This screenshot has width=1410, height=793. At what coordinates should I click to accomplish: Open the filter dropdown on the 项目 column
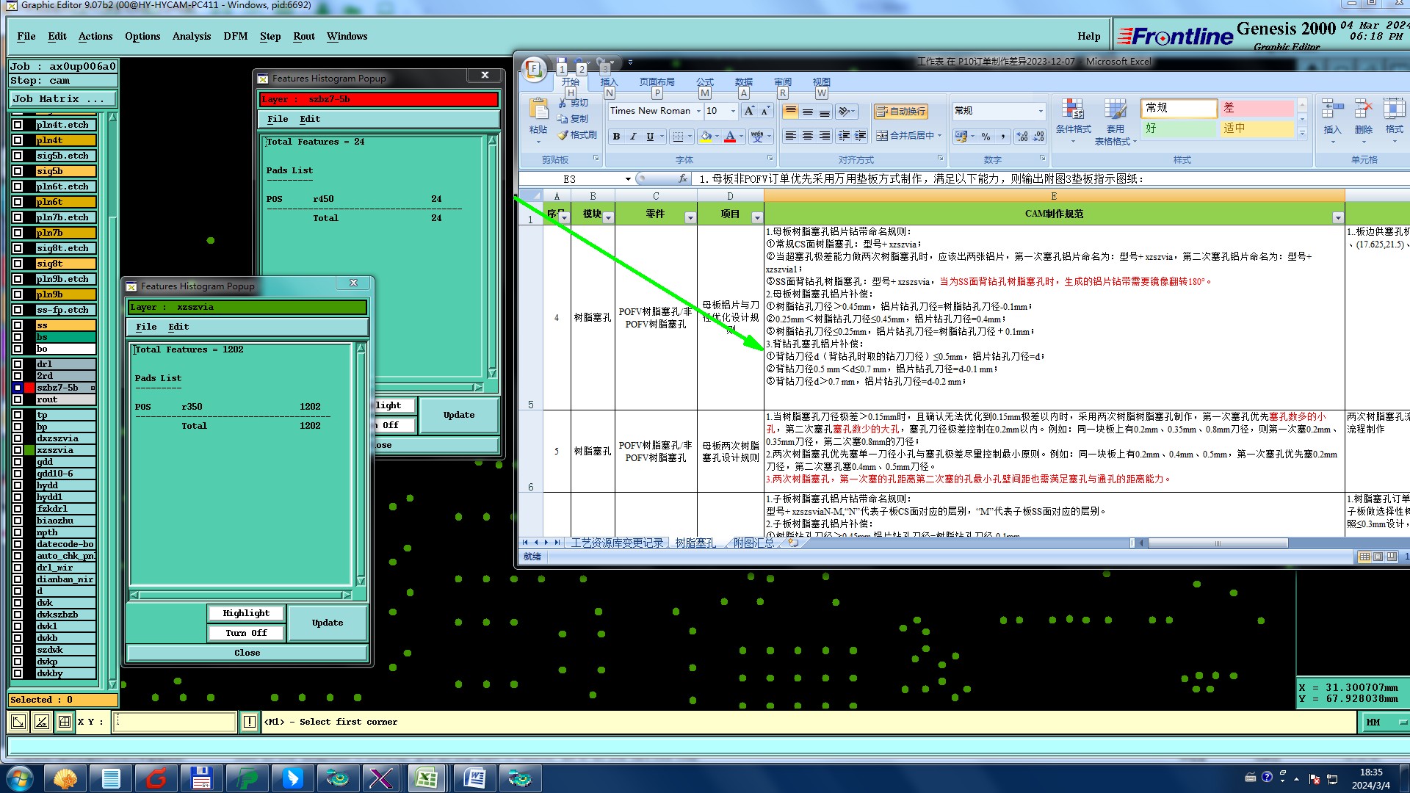(x=756, y=217)
